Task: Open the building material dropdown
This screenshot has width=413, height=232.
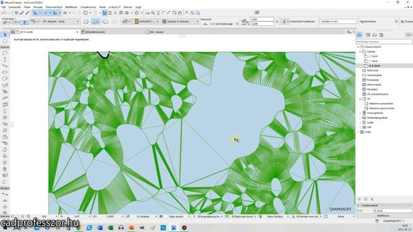Action: [x=146, y=21]
